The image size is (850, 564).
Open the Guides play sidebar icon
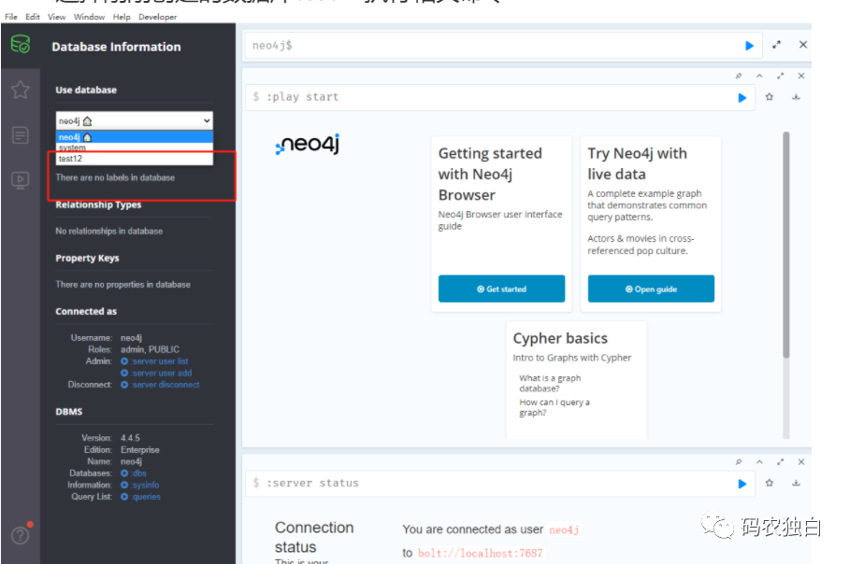(21, 180)
